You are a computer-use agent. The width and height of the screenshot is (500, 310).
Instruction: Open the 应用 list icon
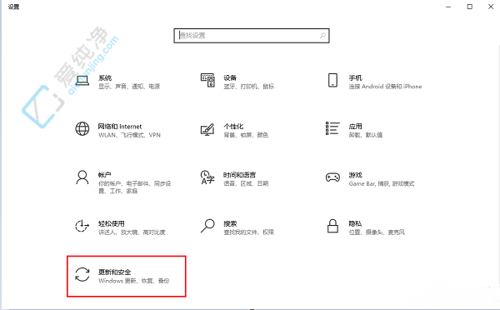(x=332, y=128)
